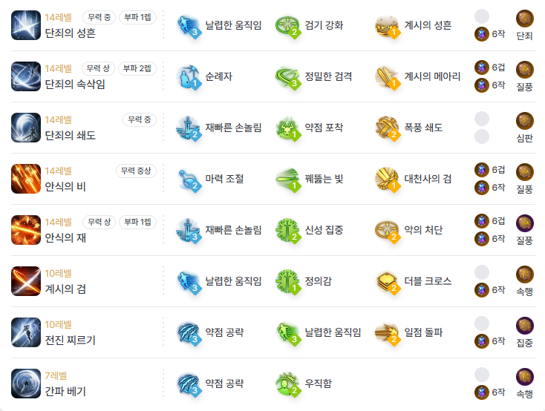Open the 간파 베기 skill icon
The height and width of the screenshot is (411, 545).
pyautogui.click(x=26, y=384)
